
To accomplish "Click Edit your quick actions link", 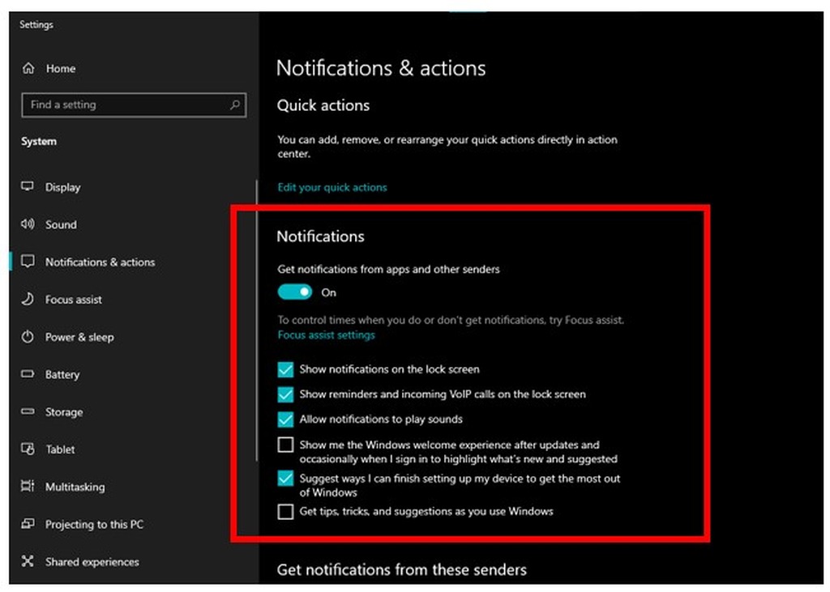I will [x=332, y=187].
